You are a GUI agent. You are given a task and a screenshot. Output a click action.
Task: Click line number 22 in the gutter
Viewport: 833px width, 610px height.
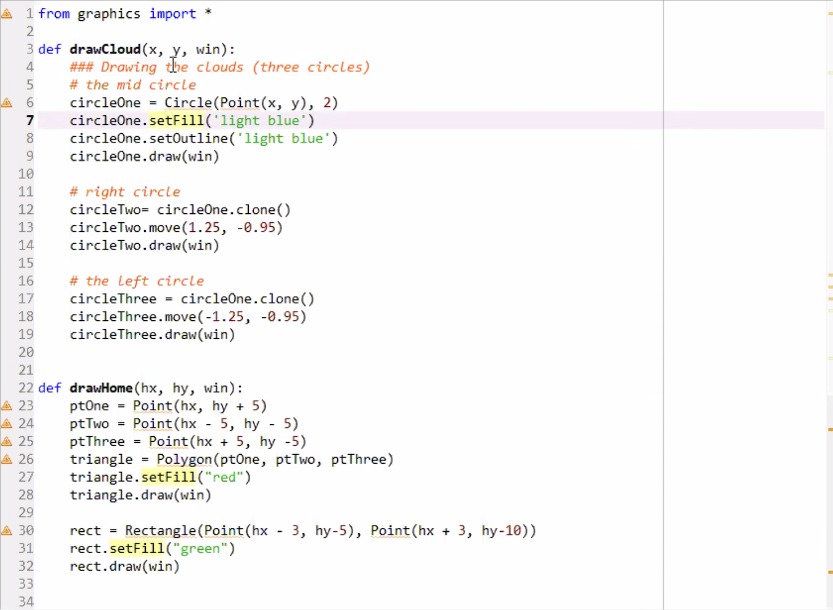pyautogui.click(x=26, y=388)
